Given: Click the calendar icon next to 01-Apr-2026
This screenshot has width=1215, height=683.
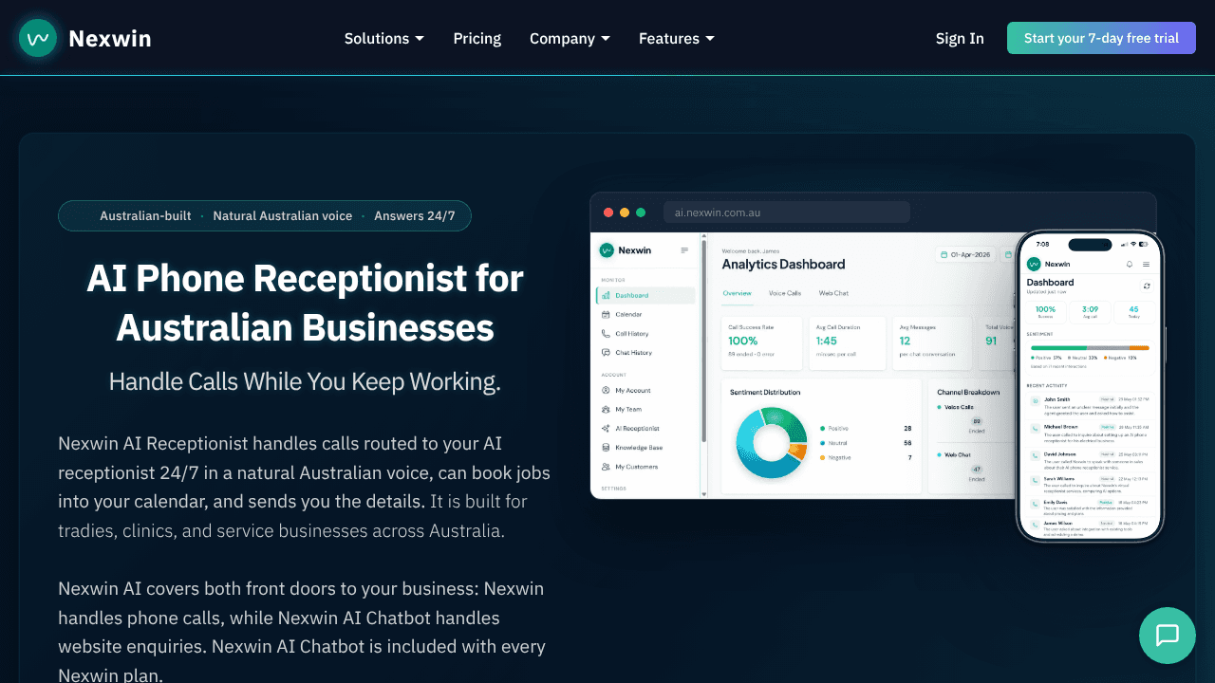Looking at the screenshot, I should [x=944, y=254].
